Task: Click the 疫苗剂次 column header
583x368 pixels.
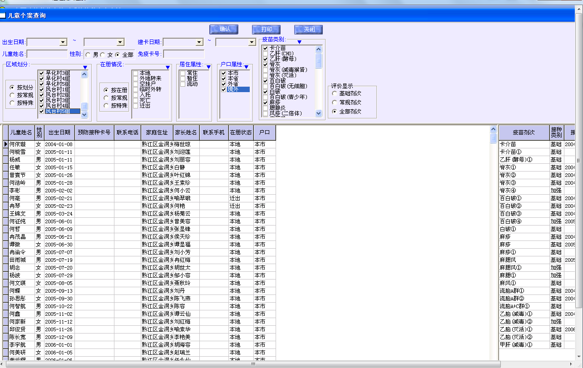Action: click(x=524, y=133)
